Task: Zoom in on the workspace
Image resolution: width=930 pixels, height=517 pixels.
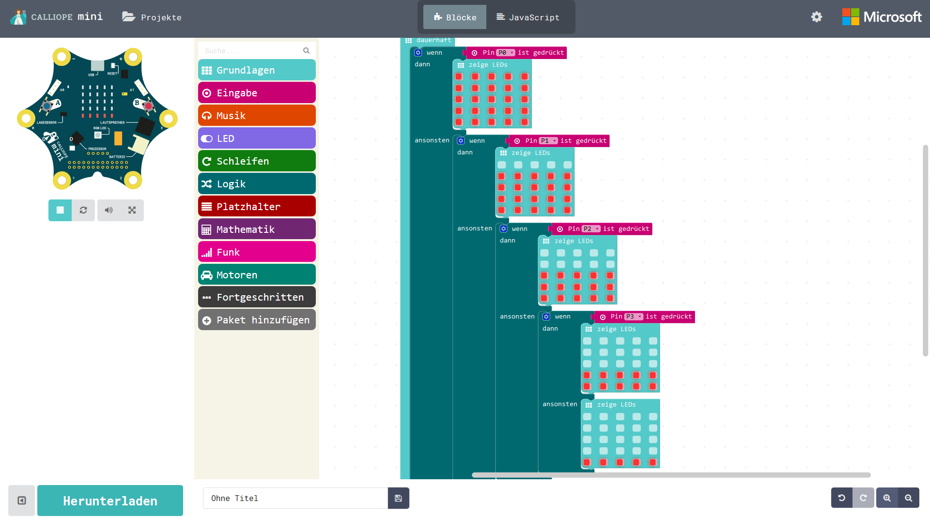Action: pos(887,498)
